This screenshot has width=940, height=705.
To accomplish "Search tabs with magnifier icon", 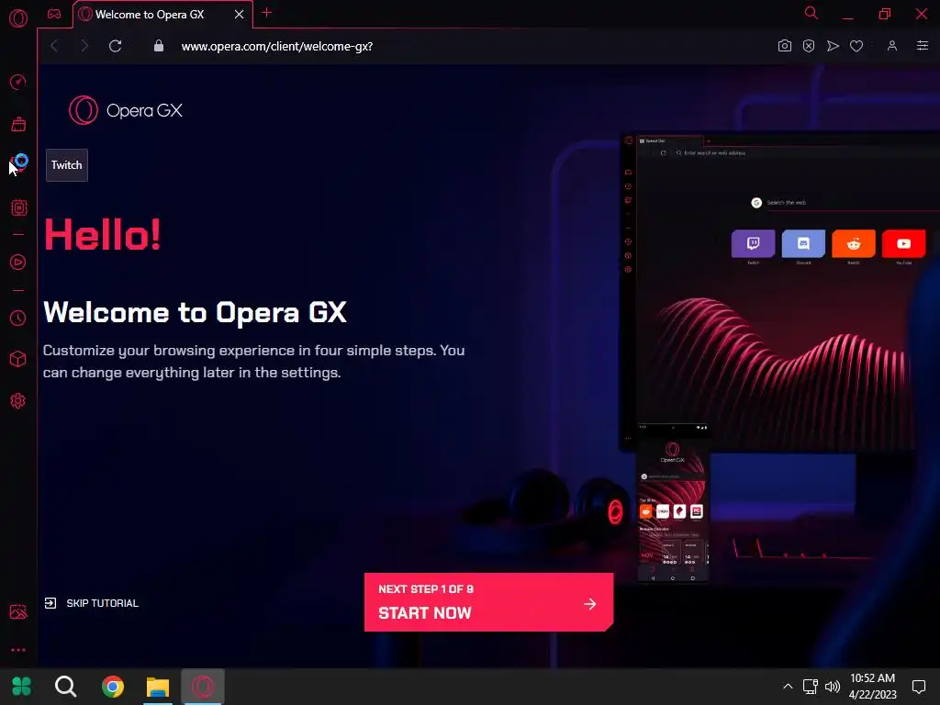I will (811, 13).
